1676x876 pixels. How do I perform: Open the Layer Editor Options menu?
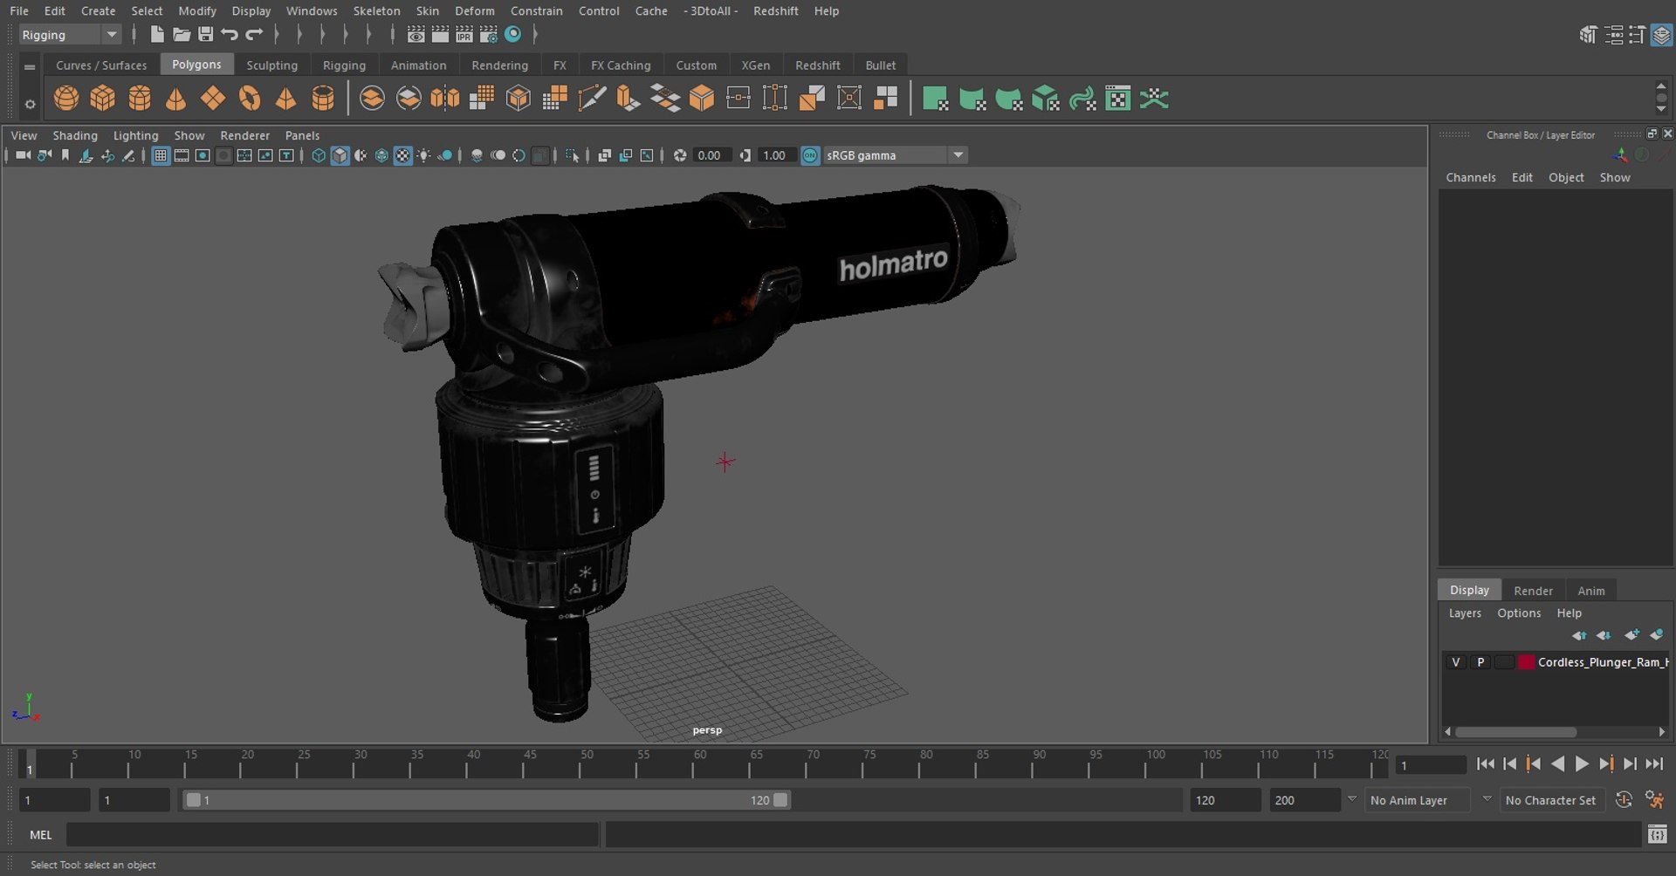(x=1519, y=613)
